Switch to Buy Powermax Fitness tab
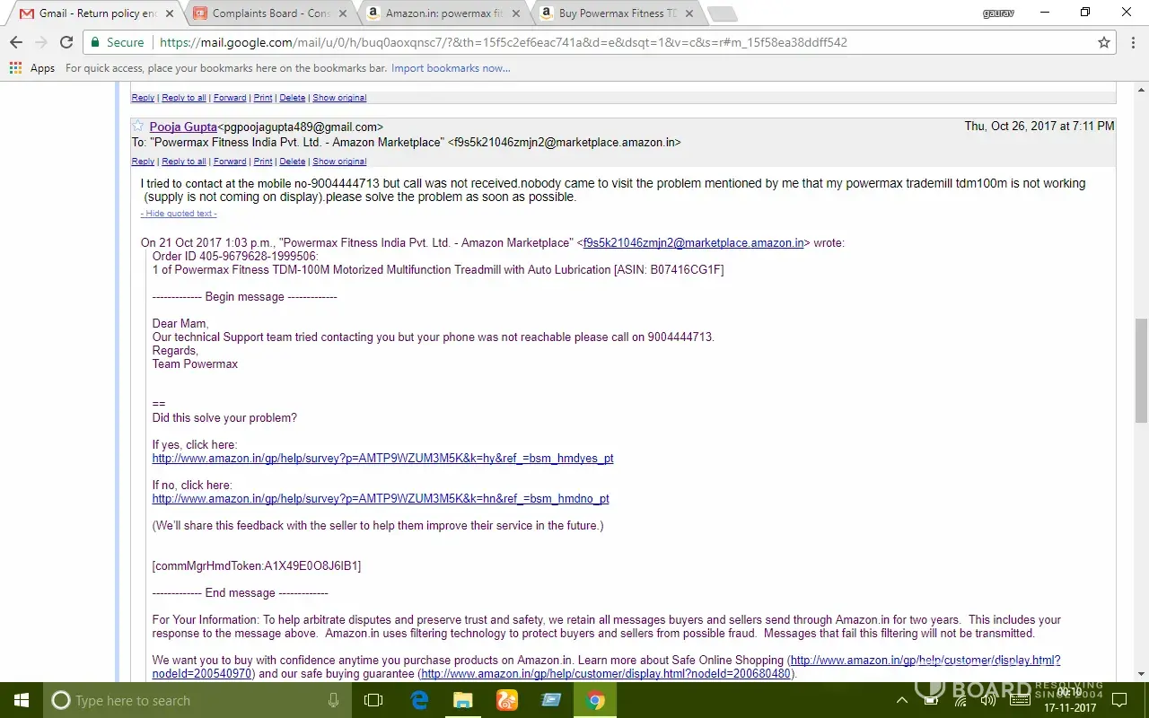This screenshot has height=718, width=1149. coord(617,13)
